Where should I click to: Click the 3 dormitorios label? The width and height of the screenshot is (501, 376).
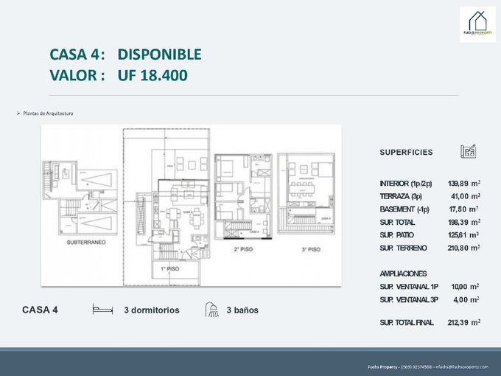click(152, 310)
